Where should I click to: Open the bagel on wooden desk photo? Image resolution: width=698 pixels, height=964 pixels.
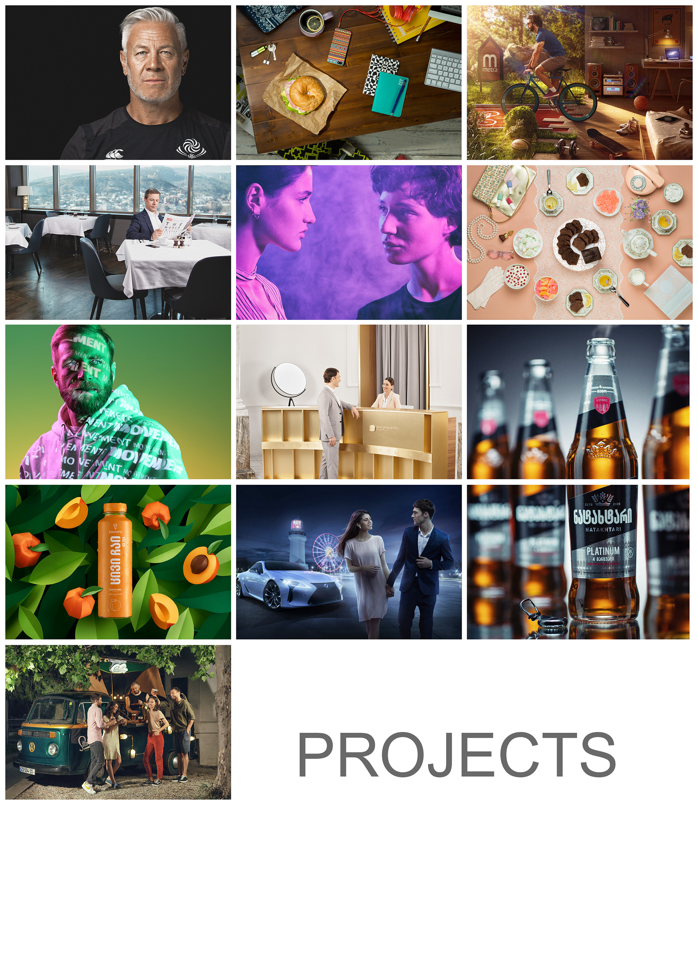pos(349,83)
